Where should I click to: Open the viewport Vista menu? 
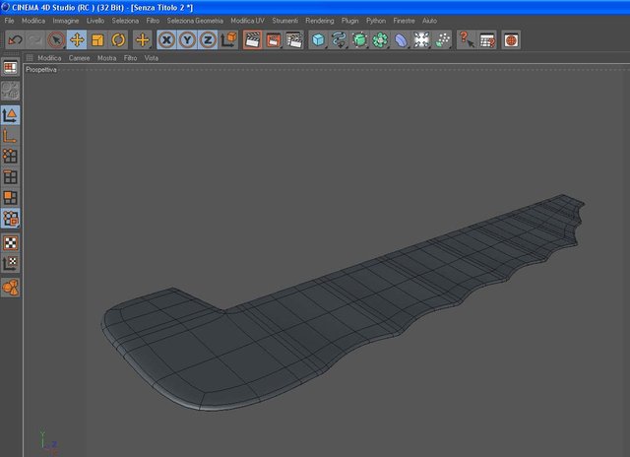point(152,58)
